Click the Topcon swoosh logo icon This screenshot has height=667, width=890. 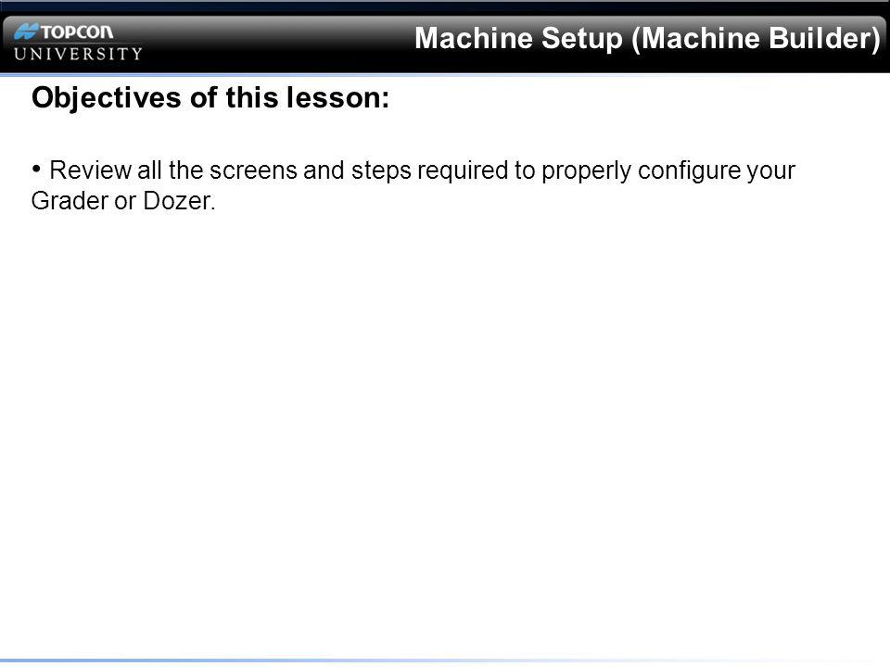(x=26, y=31)
